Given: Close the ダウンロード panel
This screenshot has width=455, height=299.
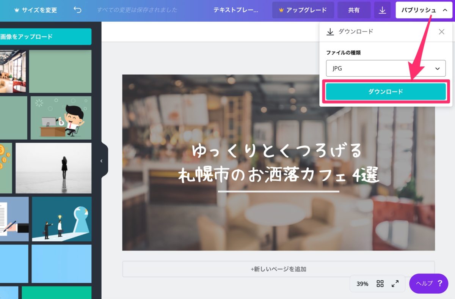Looking at the screenshot, I should [441, 32].
